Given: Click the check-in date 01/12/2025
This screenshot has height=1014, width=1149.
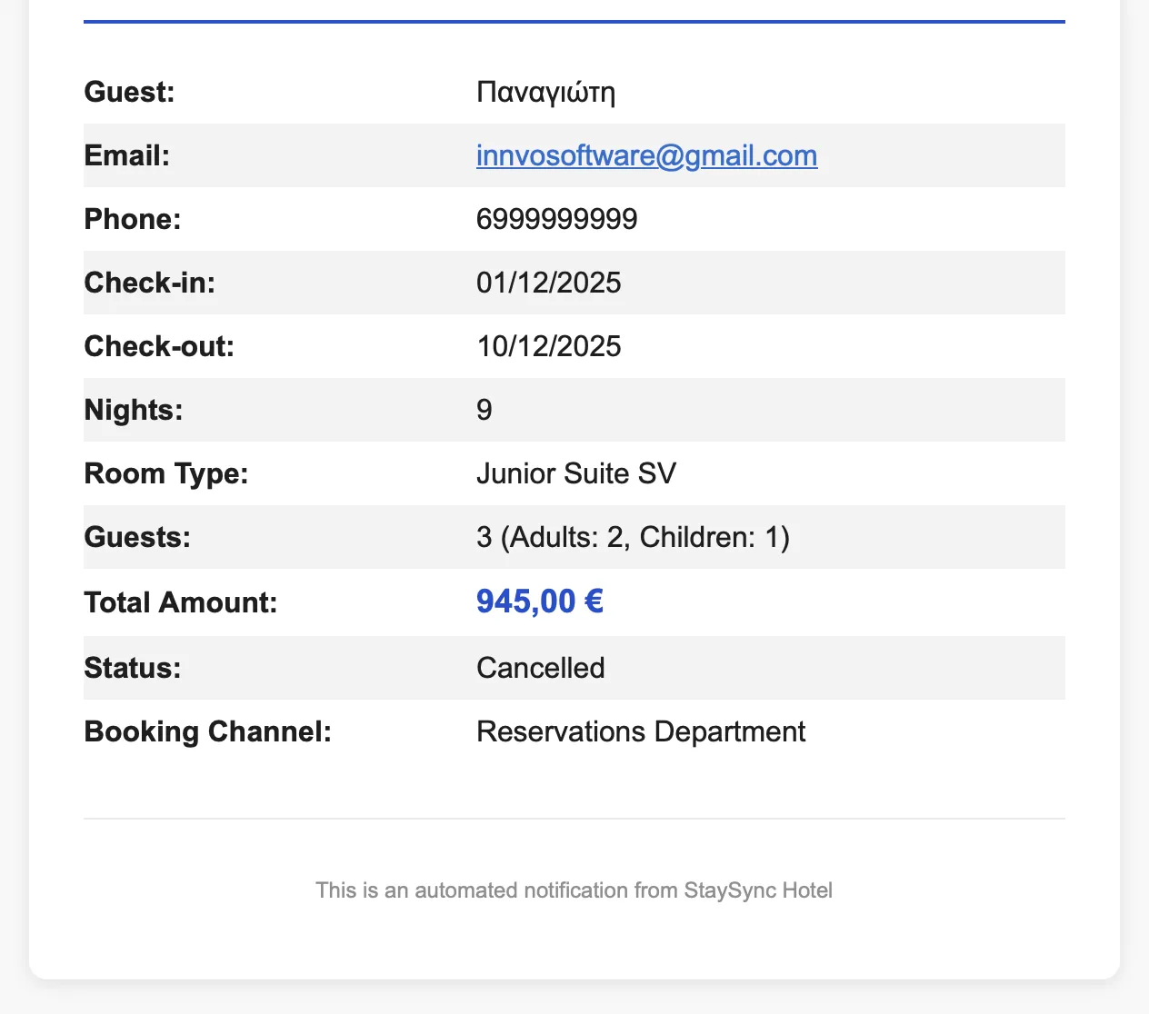Looking at the screenshot, I should pyautogui.click(x=548, y=283).
